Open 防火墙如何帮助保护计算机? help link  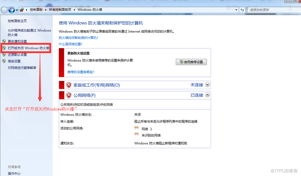tap(78, 38)
